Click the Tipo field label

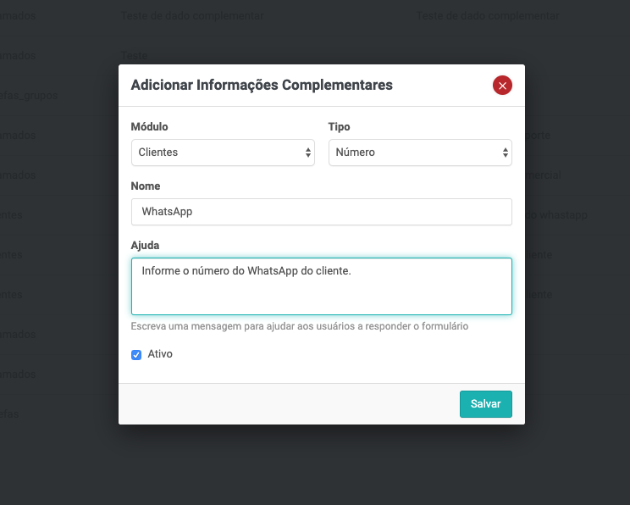pos(339,127)
